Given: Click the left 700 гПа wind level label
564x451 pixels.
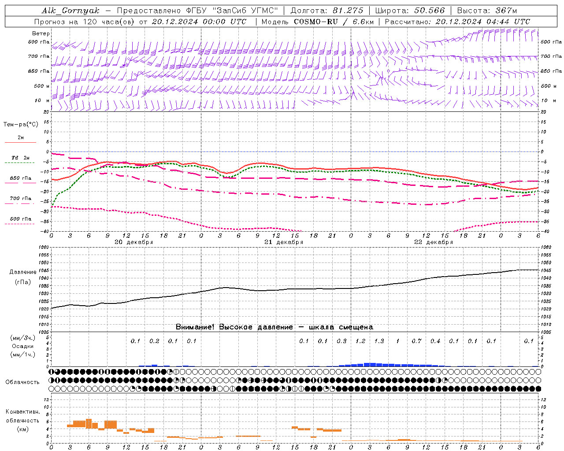Looking at the screenshot, I should coord(39,57).
